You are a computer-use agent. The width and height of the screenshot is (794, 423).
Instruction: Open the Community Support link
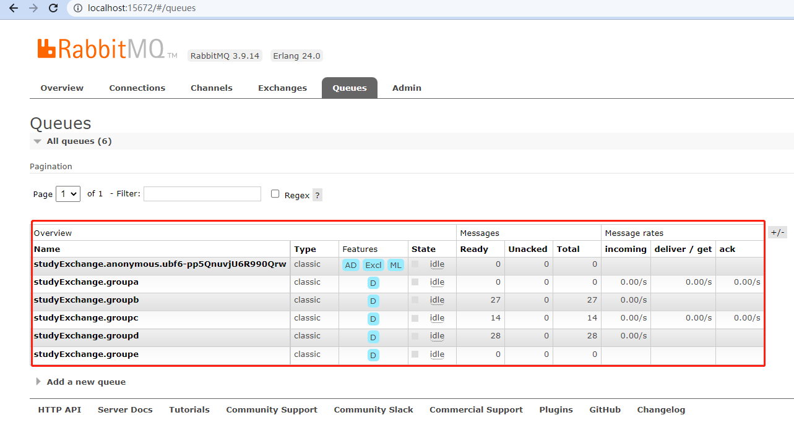(272, 410)
